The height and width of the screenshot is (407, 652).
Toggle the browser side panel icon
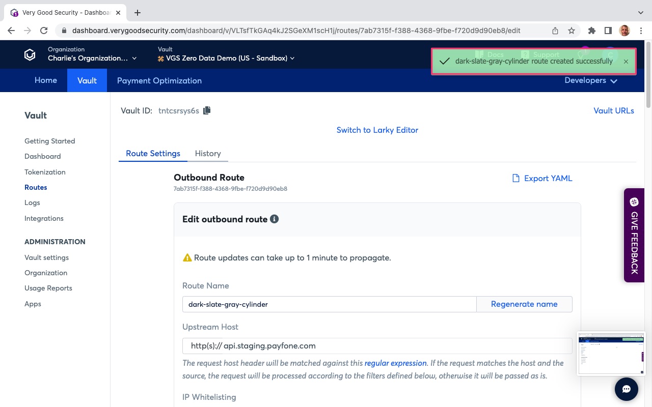coord(608,31)
